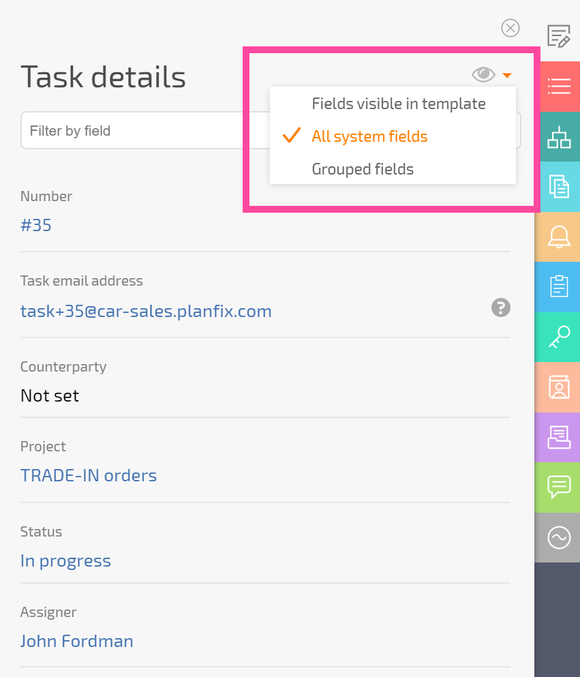
Task: Open the contact card sidebar icon
Action: pos(559,387)
